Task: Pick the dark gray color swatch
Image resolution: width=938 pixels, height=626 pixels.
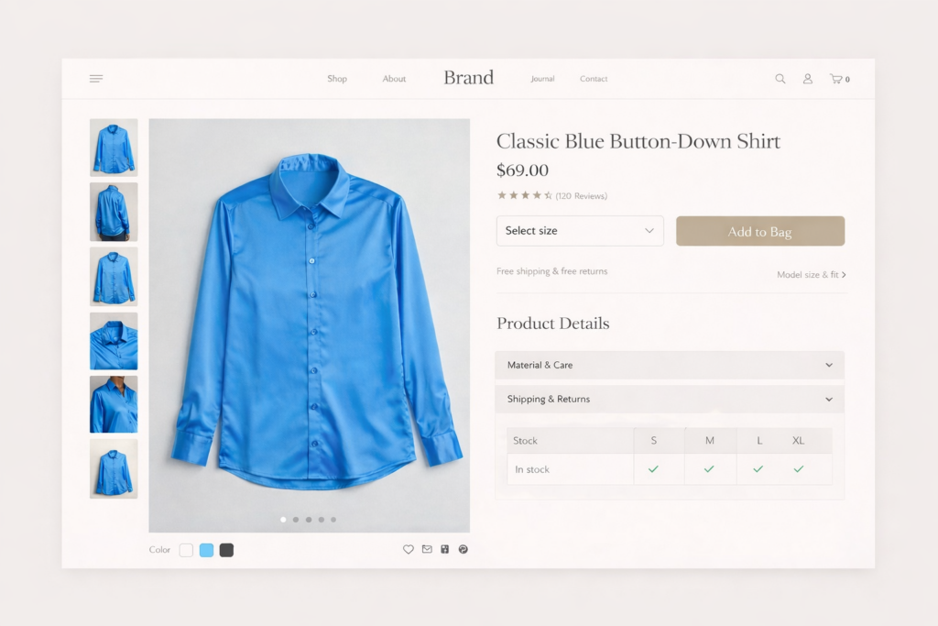Action: [x=226, y=550]
